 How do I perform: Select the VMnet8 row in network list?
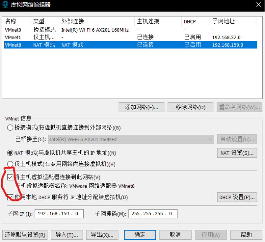[x=130, y=45]
